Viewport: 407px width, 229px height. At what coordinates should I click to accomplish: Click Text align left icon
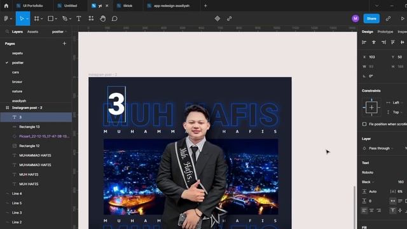point(364,211)
